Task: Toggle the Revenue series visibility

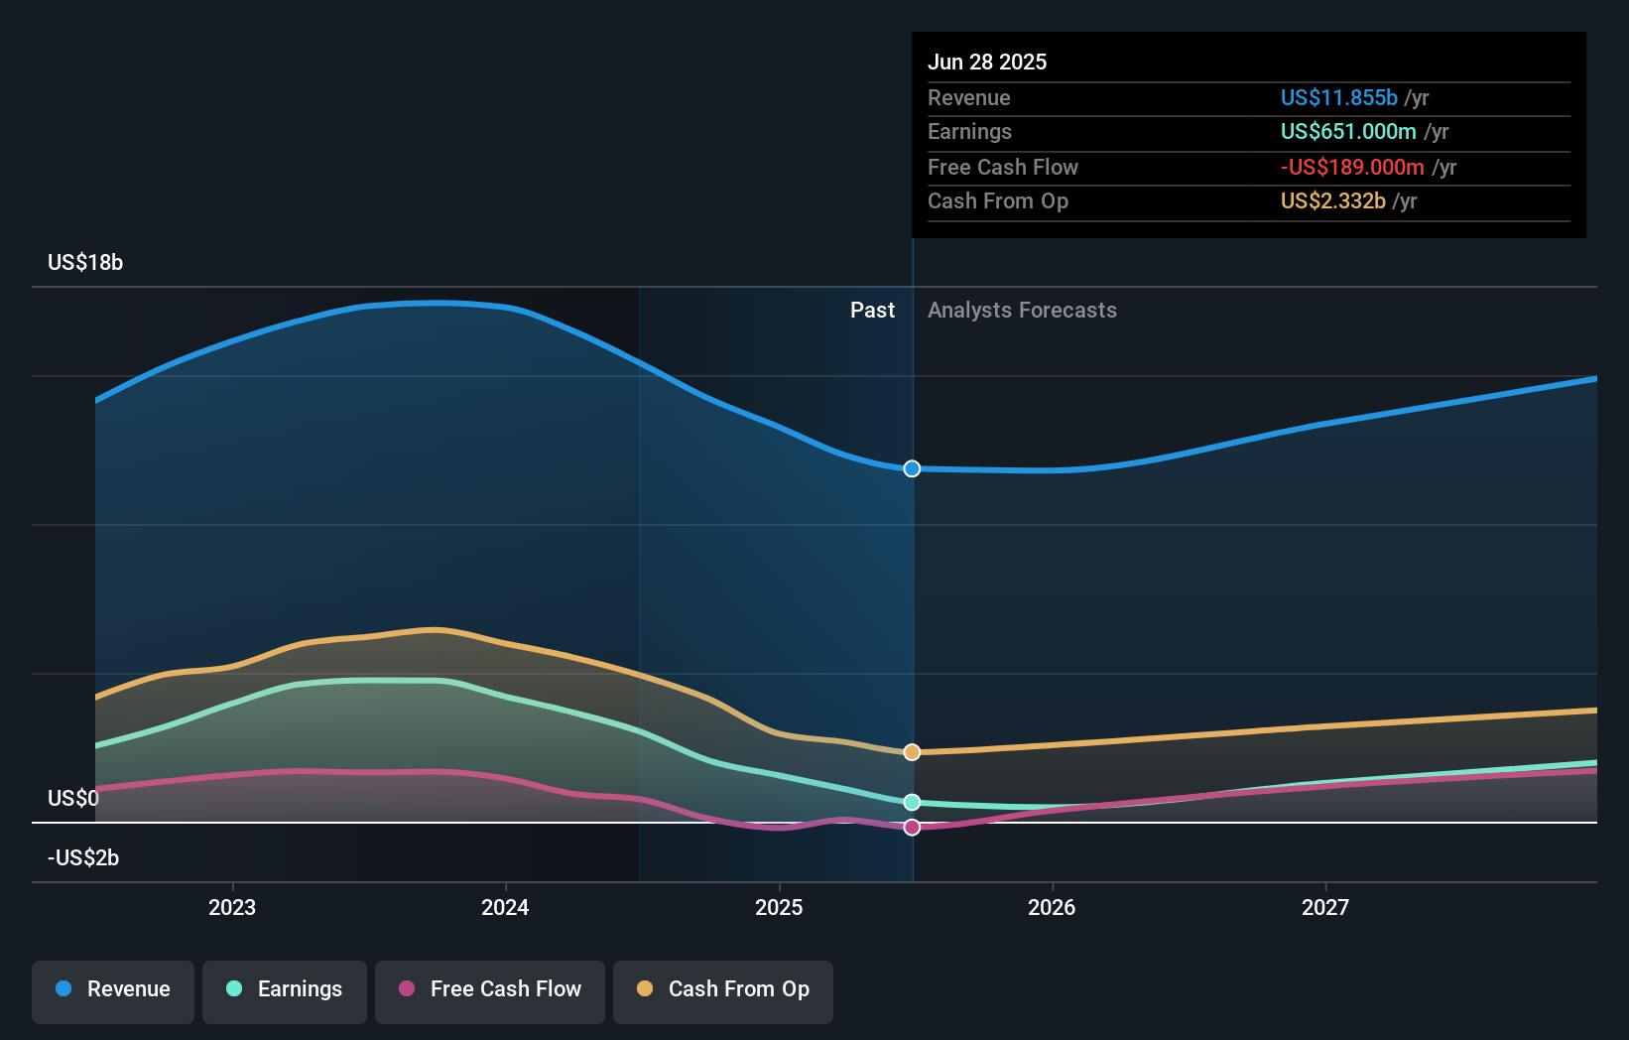Action: click(112, 991)
